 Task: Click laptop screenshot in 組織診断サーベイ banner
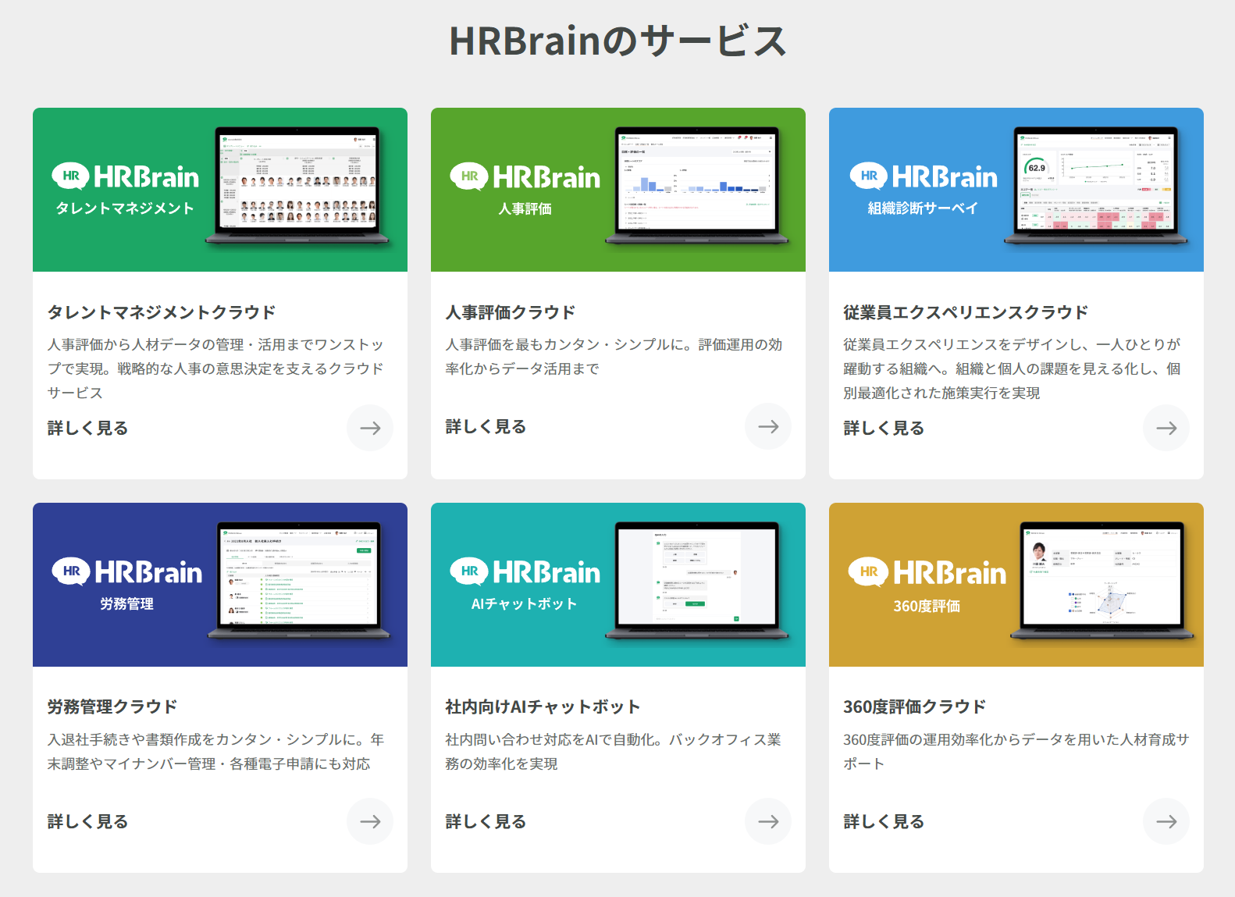(1095, 183)
